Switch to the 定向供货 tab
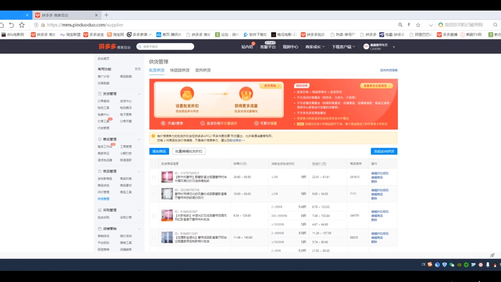The width and height of the screenshot is (501, 282). (x=203, y=70)
